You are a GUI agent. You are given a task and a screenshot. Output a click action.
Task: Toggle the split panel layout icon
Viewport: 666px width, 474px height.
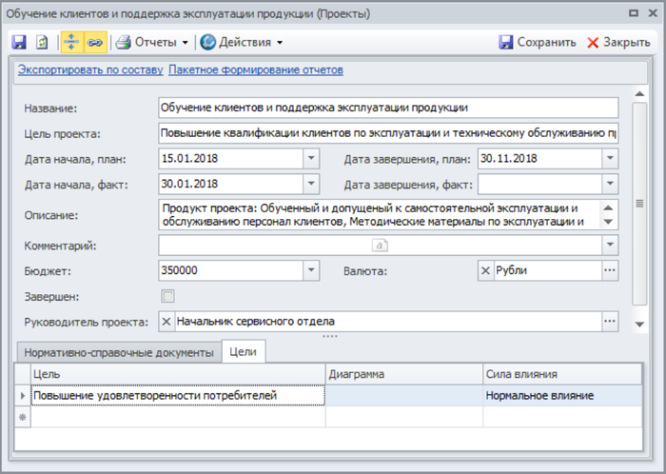(x=72, y=43)
